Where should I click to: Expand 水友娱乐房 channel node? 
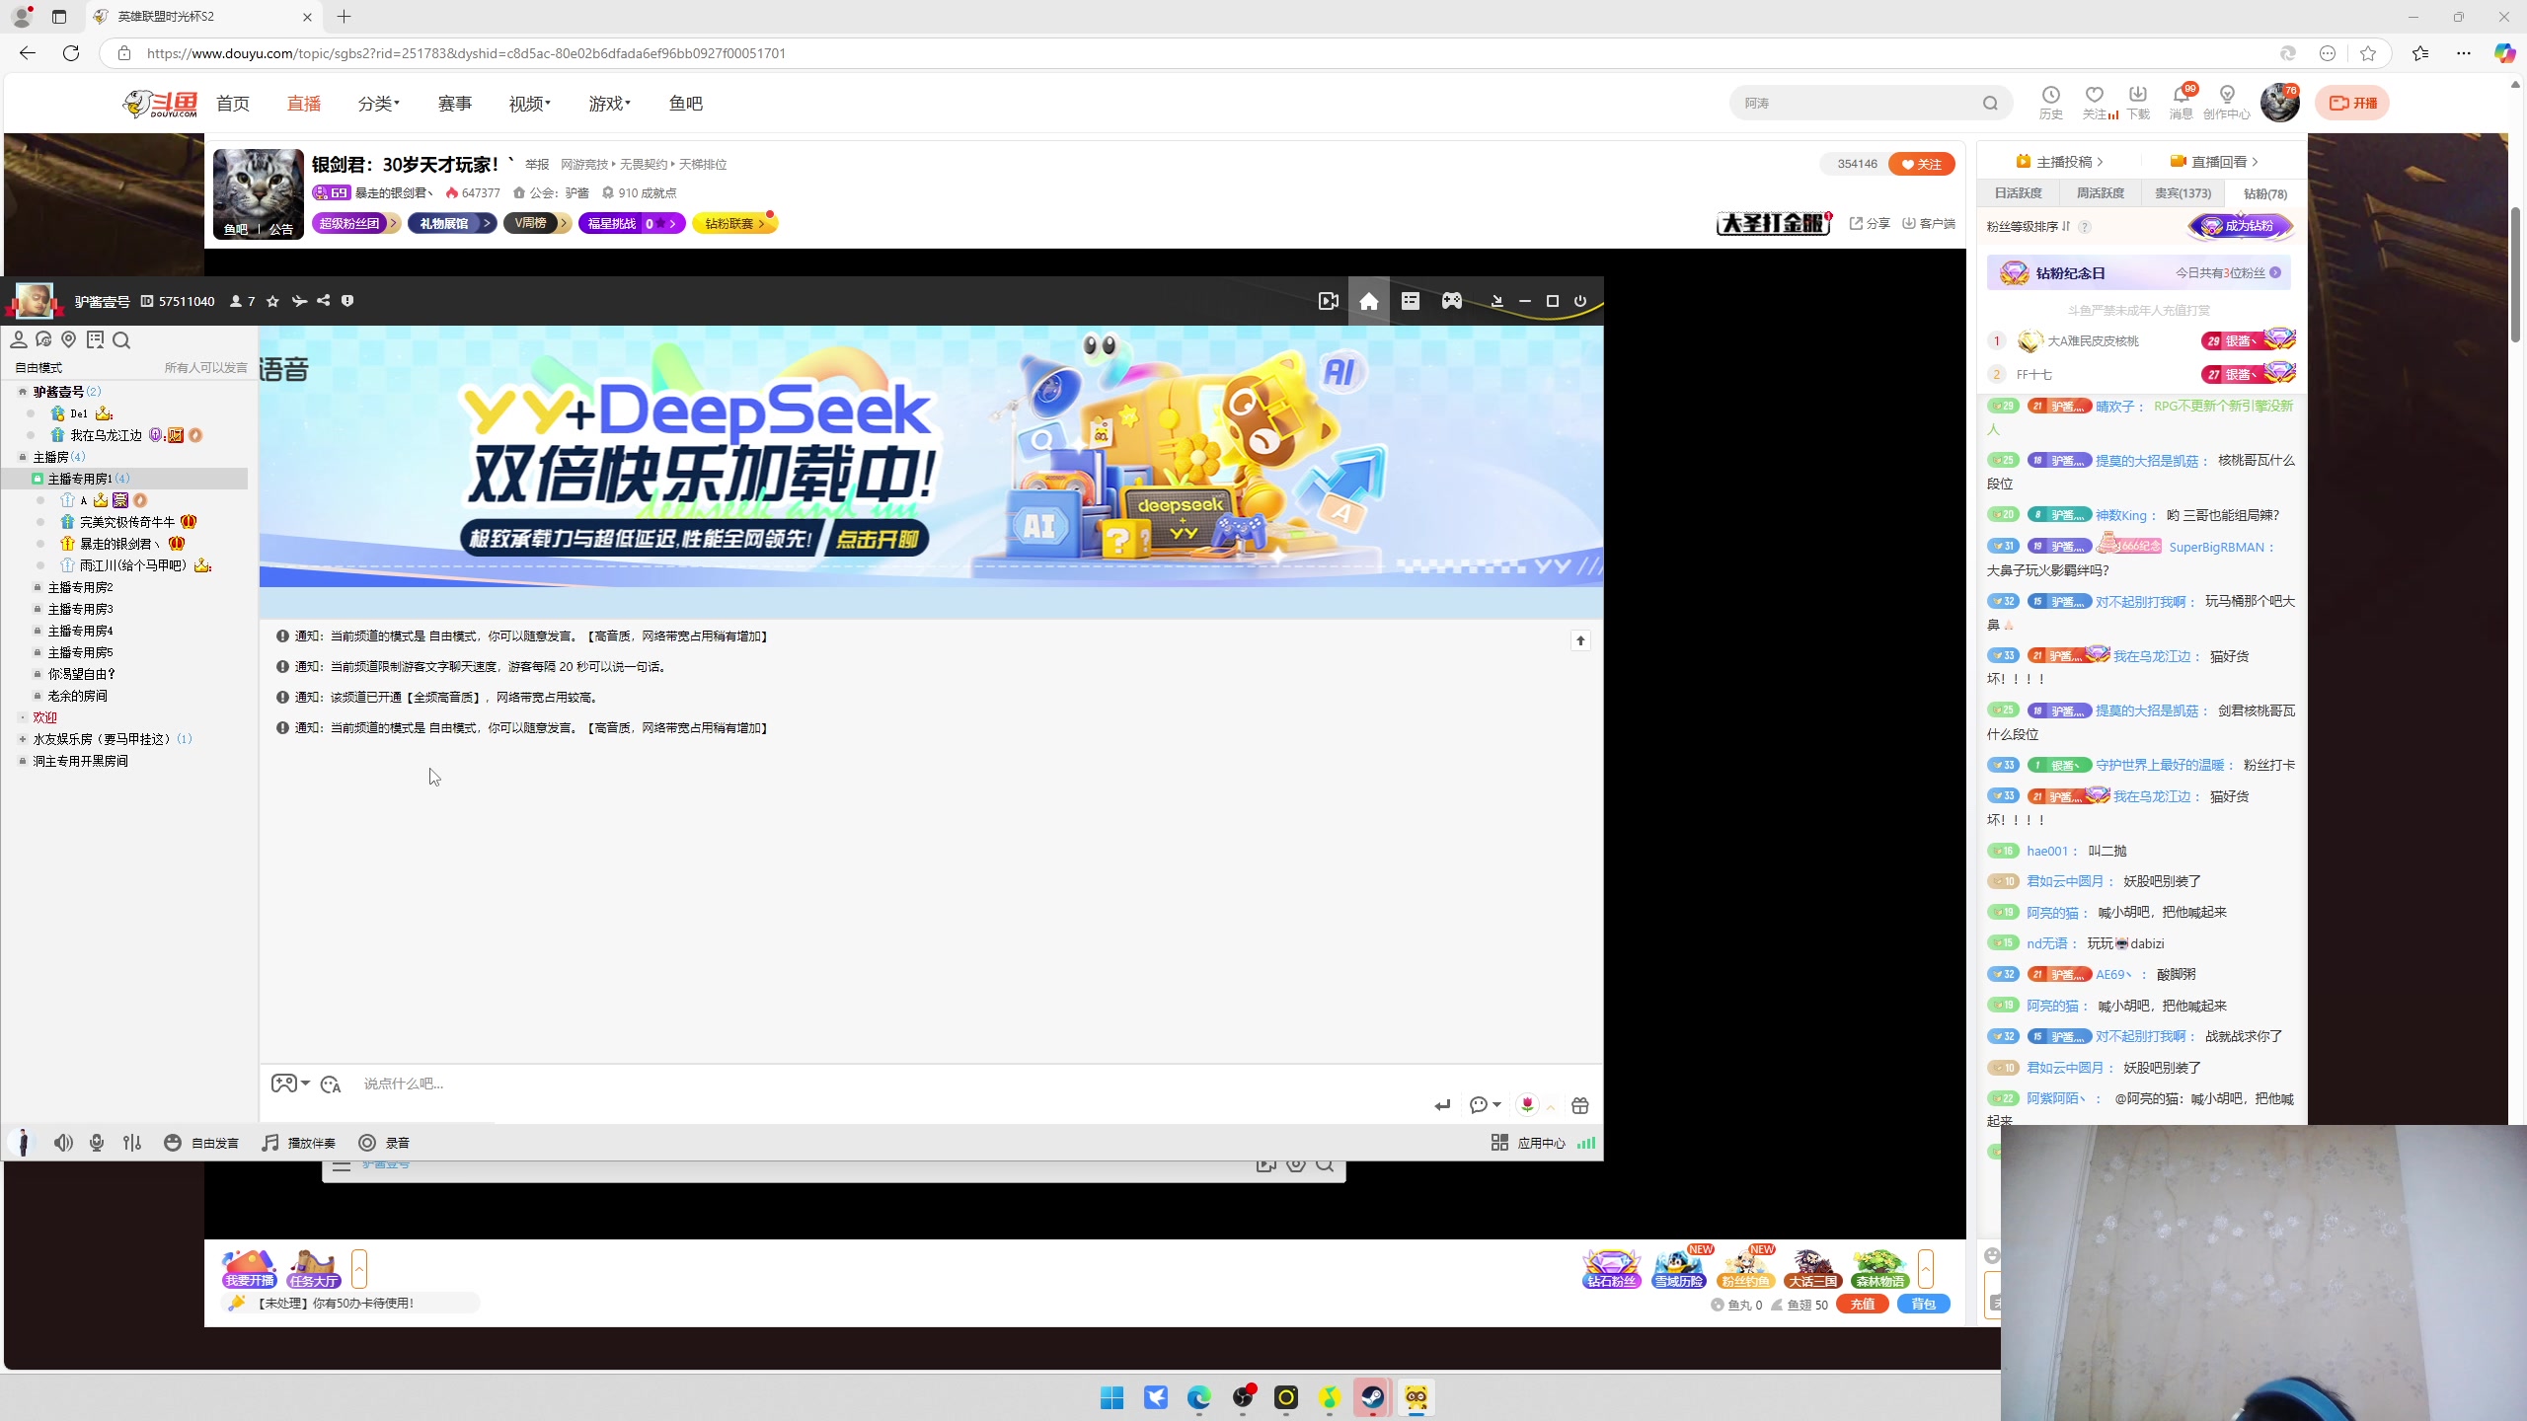(23, 739)
